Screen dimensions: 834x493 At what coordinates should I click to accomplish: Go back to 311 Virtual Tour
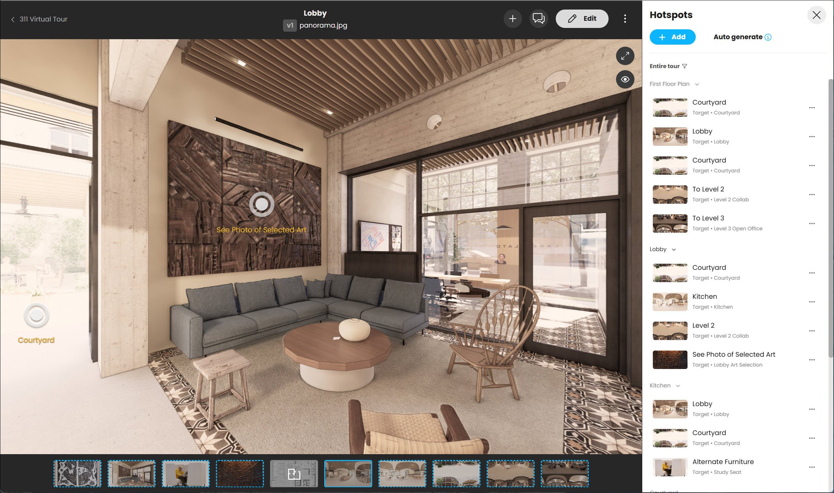[39, 19]
